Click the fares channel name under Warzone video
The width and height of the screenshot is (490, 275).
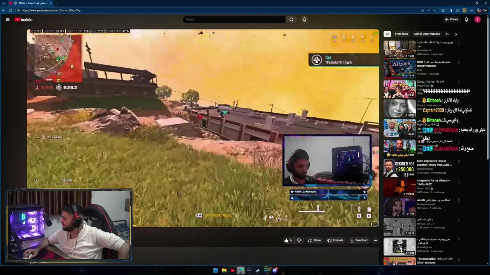(x=419, y=70)
